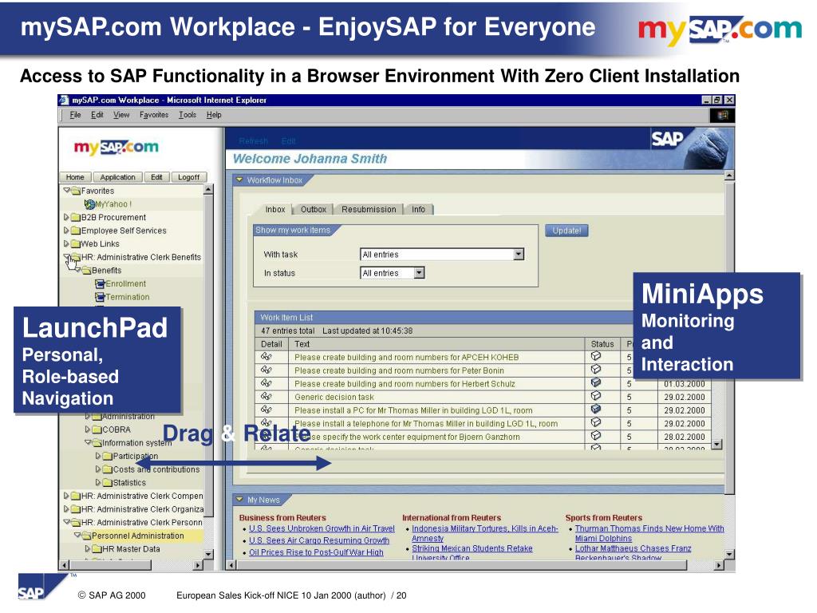Click status icon of APCEH KOHEB row
Screen dimensions: 817x613
point(596,356)
